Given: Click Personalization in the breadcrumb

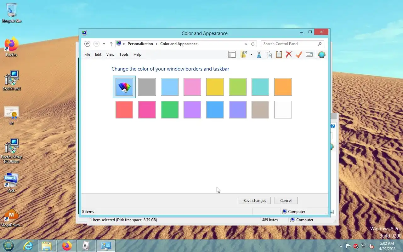Looking at the screenshot, I should click(x=140, y=44).
